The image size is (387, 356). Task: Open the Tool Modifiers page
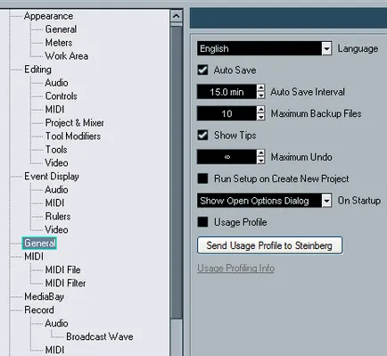point(73,137)
